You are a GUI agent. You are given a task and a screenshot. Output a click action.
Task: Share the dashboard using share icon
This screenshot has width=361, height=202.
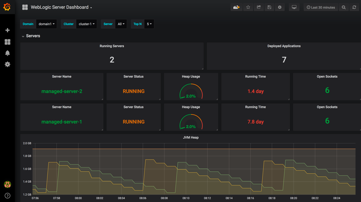point(259,7)
